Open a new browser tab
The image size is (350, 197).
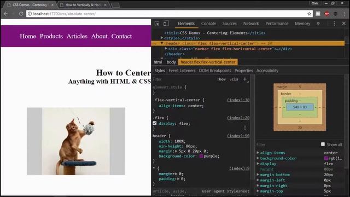[115, 5]
